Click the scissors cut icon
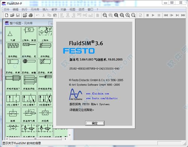 (x=44, y=15)
